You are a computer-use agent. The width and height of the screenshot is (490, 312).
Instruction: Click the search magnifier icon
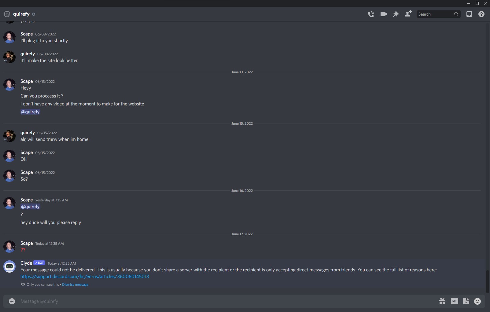[456, 14]
